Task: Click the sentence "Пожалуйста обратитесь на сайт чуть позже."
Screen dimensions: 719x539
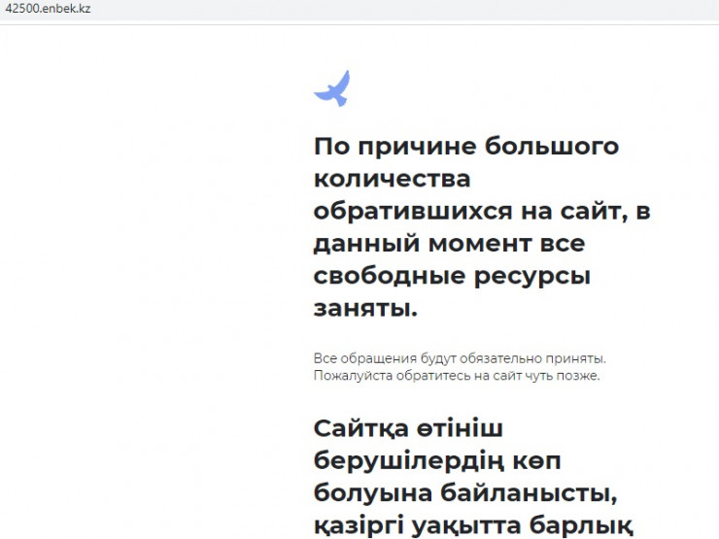Action: click(457, 376)
